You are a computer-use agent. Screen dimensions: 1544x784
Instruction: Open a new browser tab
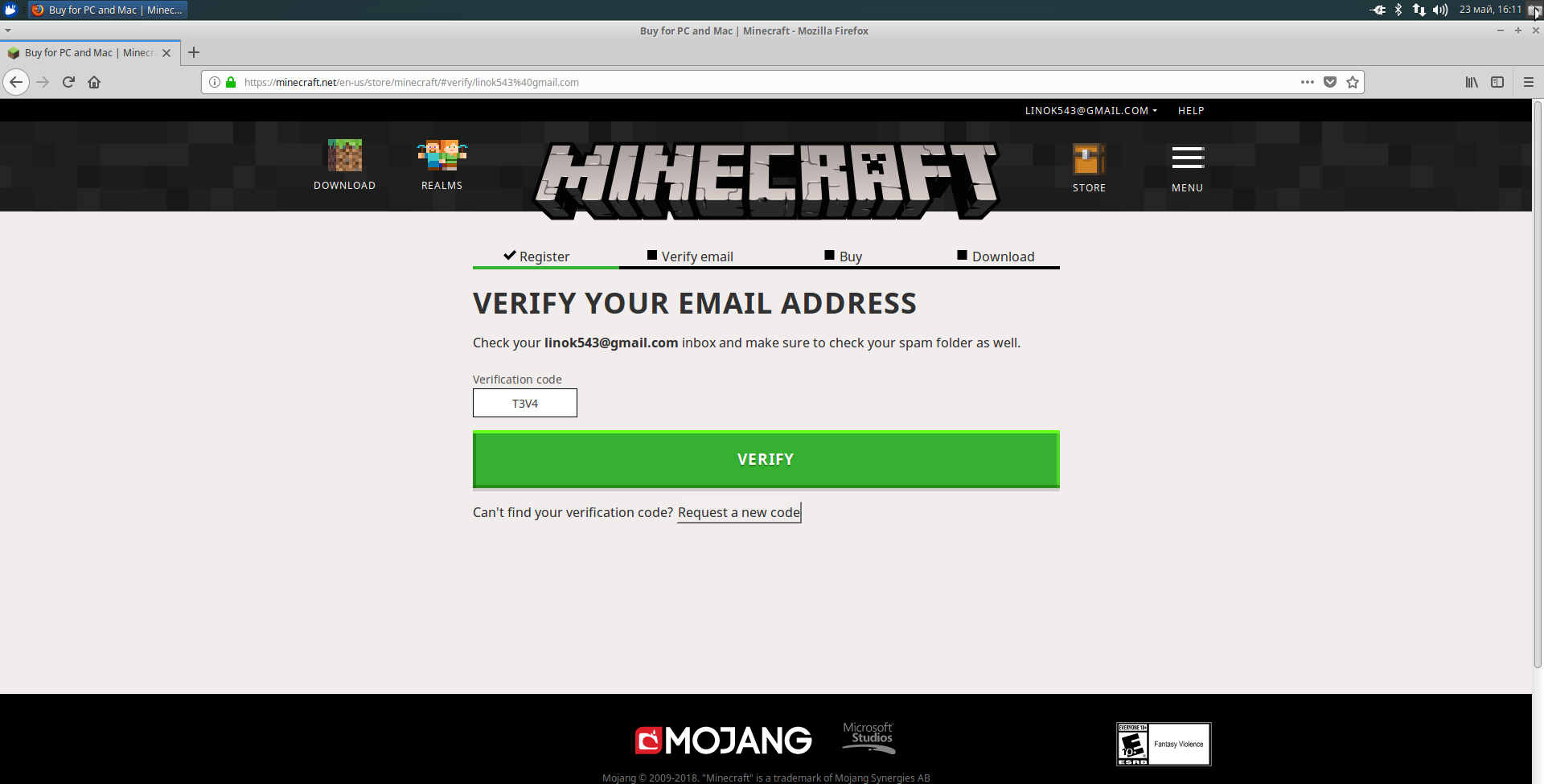(194, 52)
